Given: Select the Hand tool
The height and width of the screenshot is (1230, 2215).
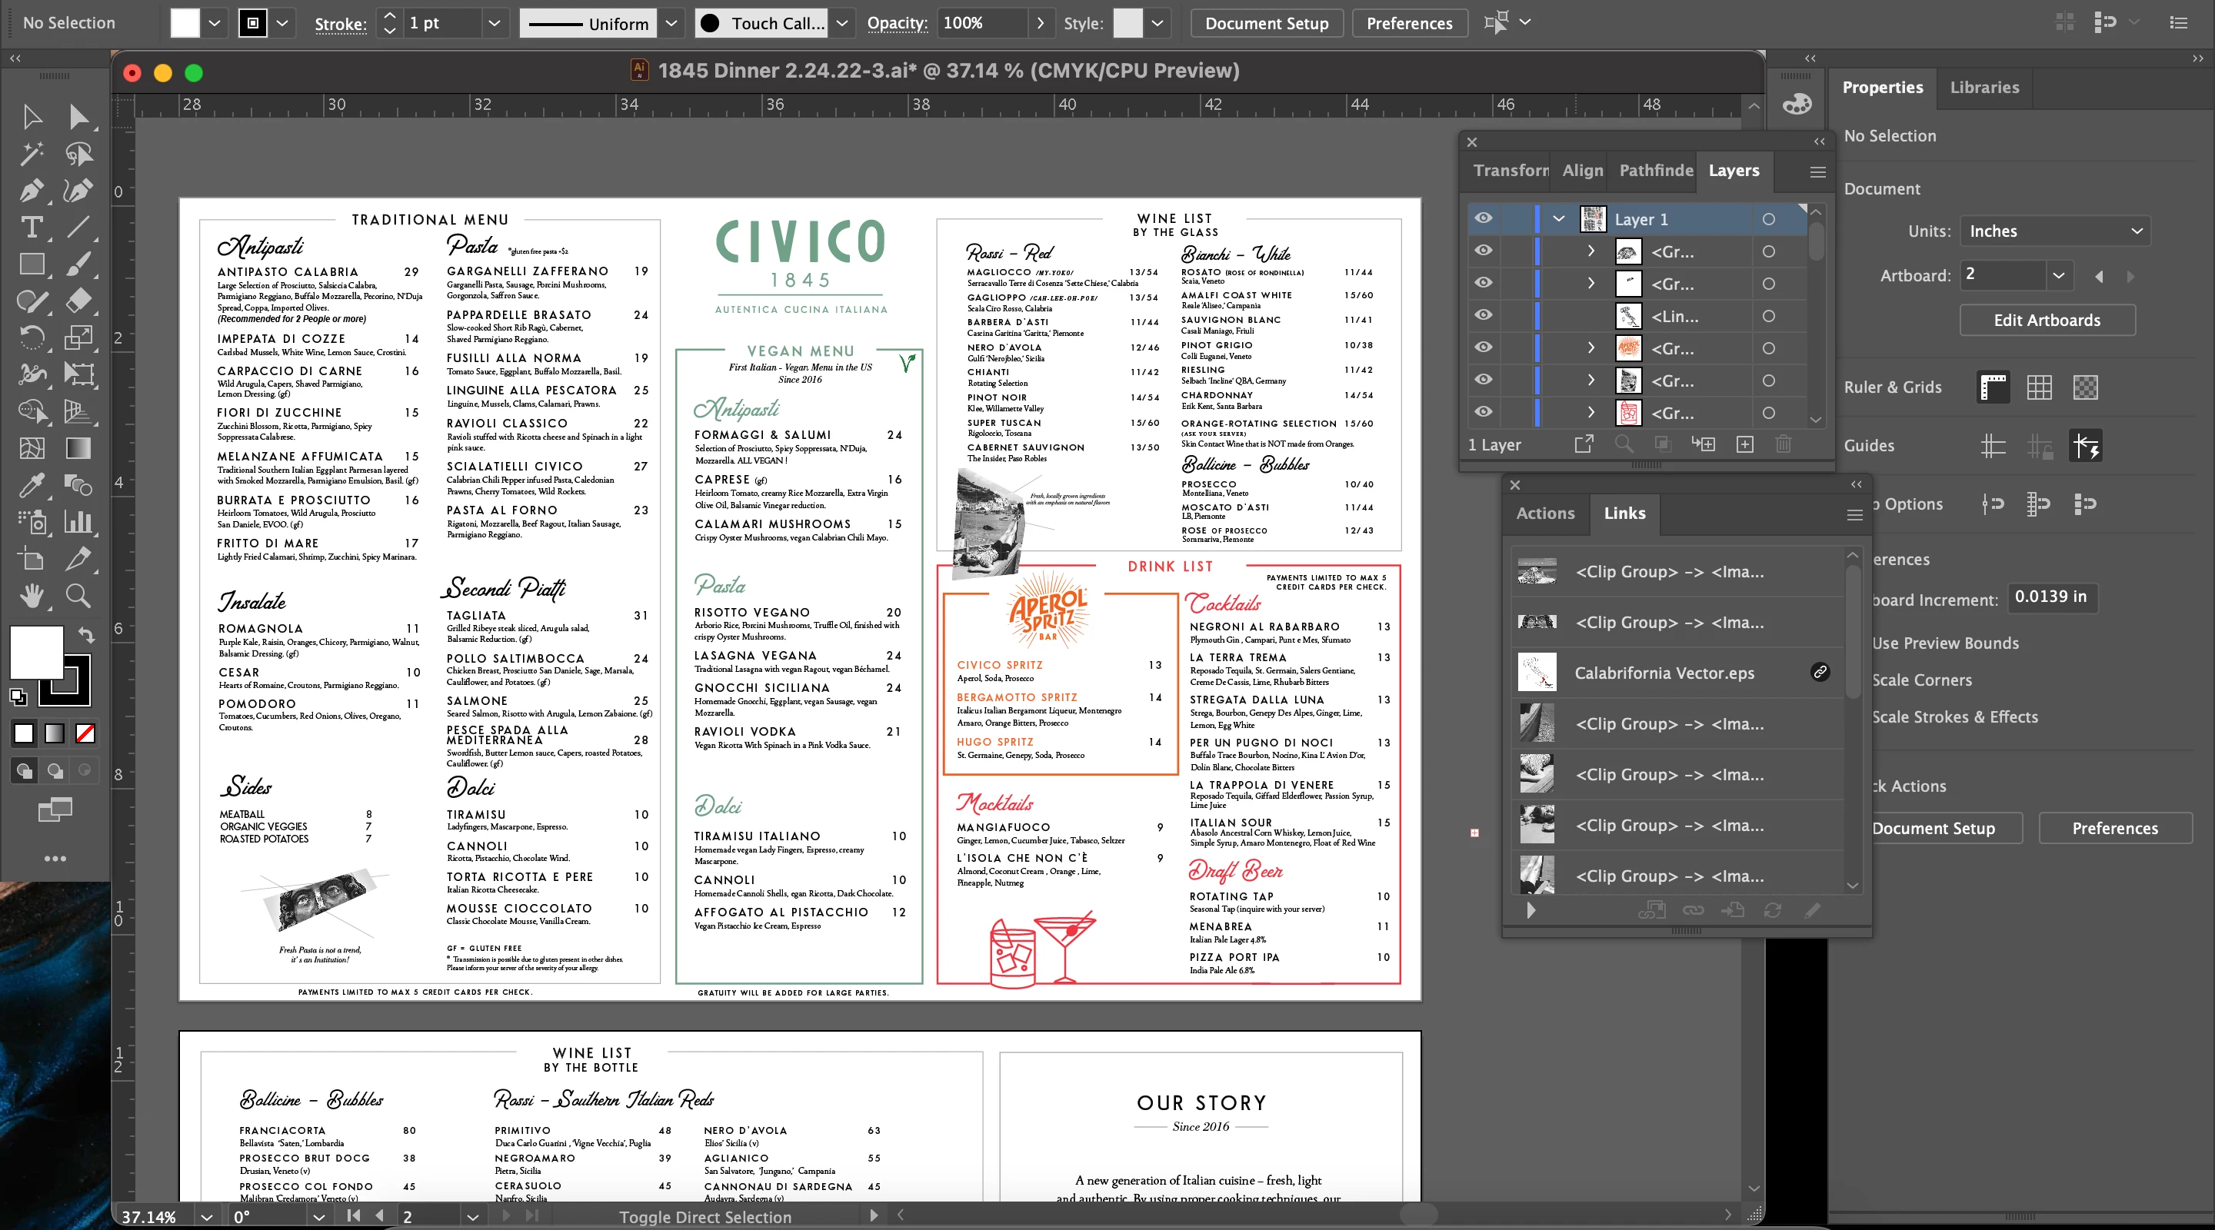Looking at the screenshot, I should coord(32,595).
